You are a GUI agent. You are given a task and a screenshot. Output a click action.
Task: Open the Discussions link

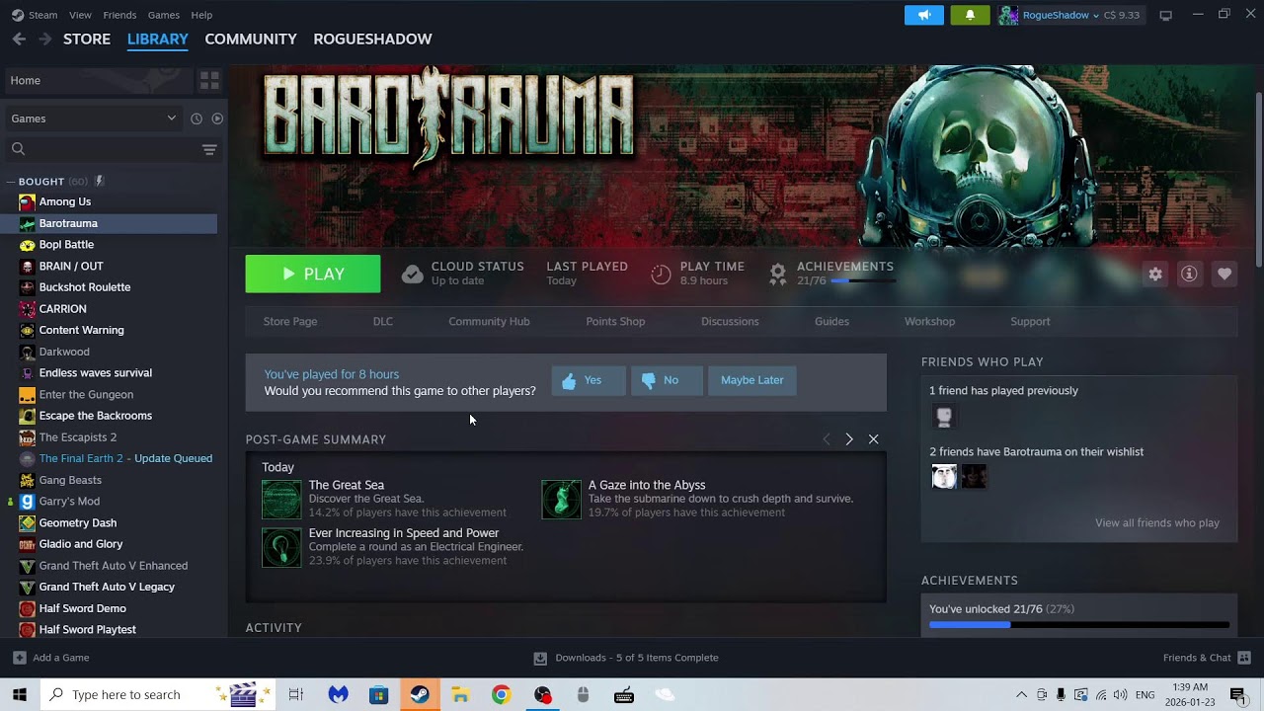(730, 321)
